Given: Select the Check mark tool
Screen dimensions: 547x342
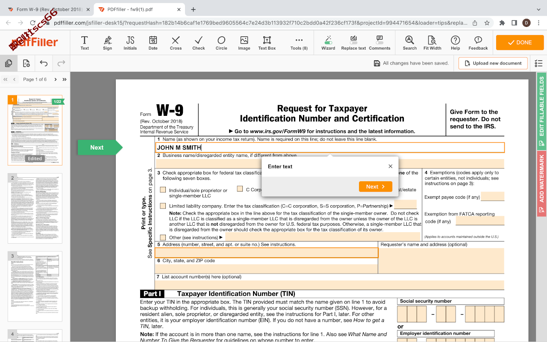Looking at the screenshot, I should coord(198,43).
